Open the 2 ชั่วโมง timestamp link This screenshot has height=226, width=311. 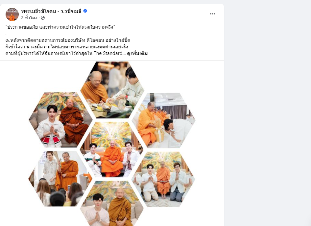pyautogui.click(x=29, y=18)
